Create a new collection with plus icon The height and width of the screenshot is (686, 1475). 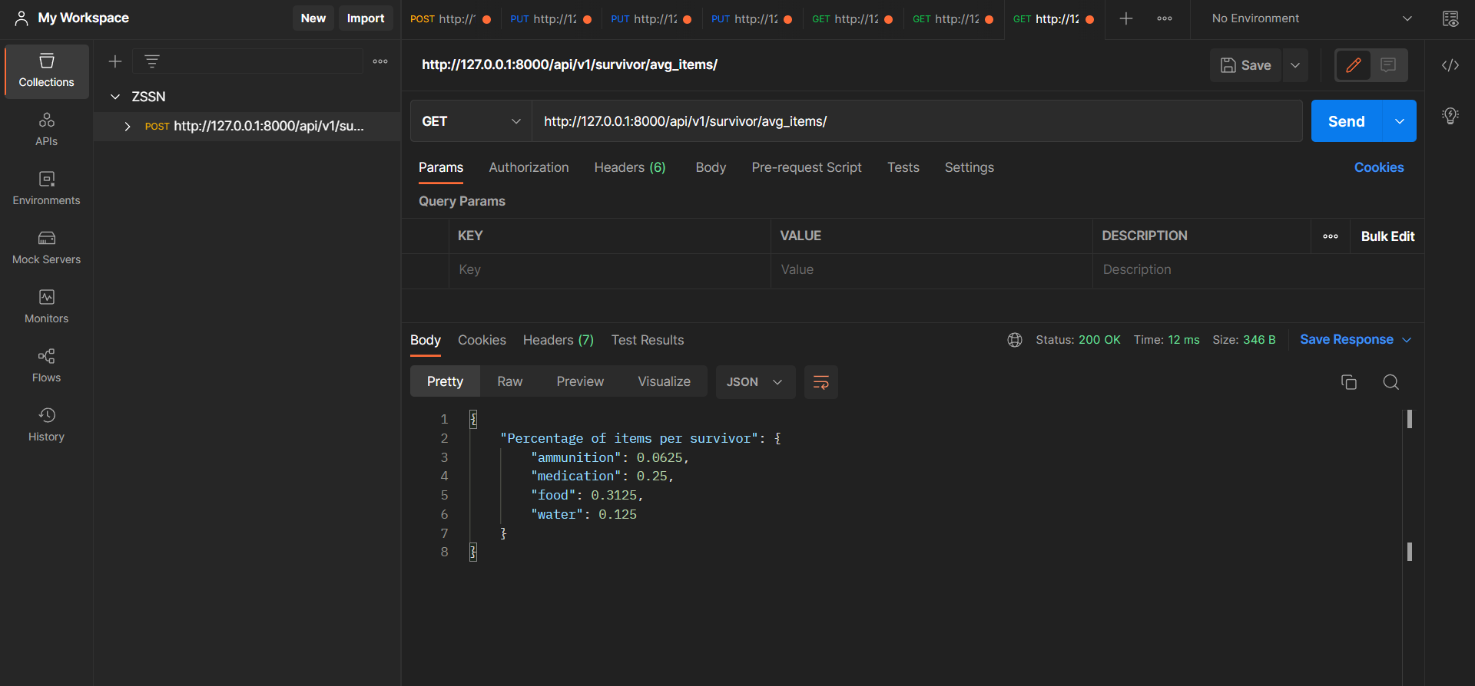point(115,61)
